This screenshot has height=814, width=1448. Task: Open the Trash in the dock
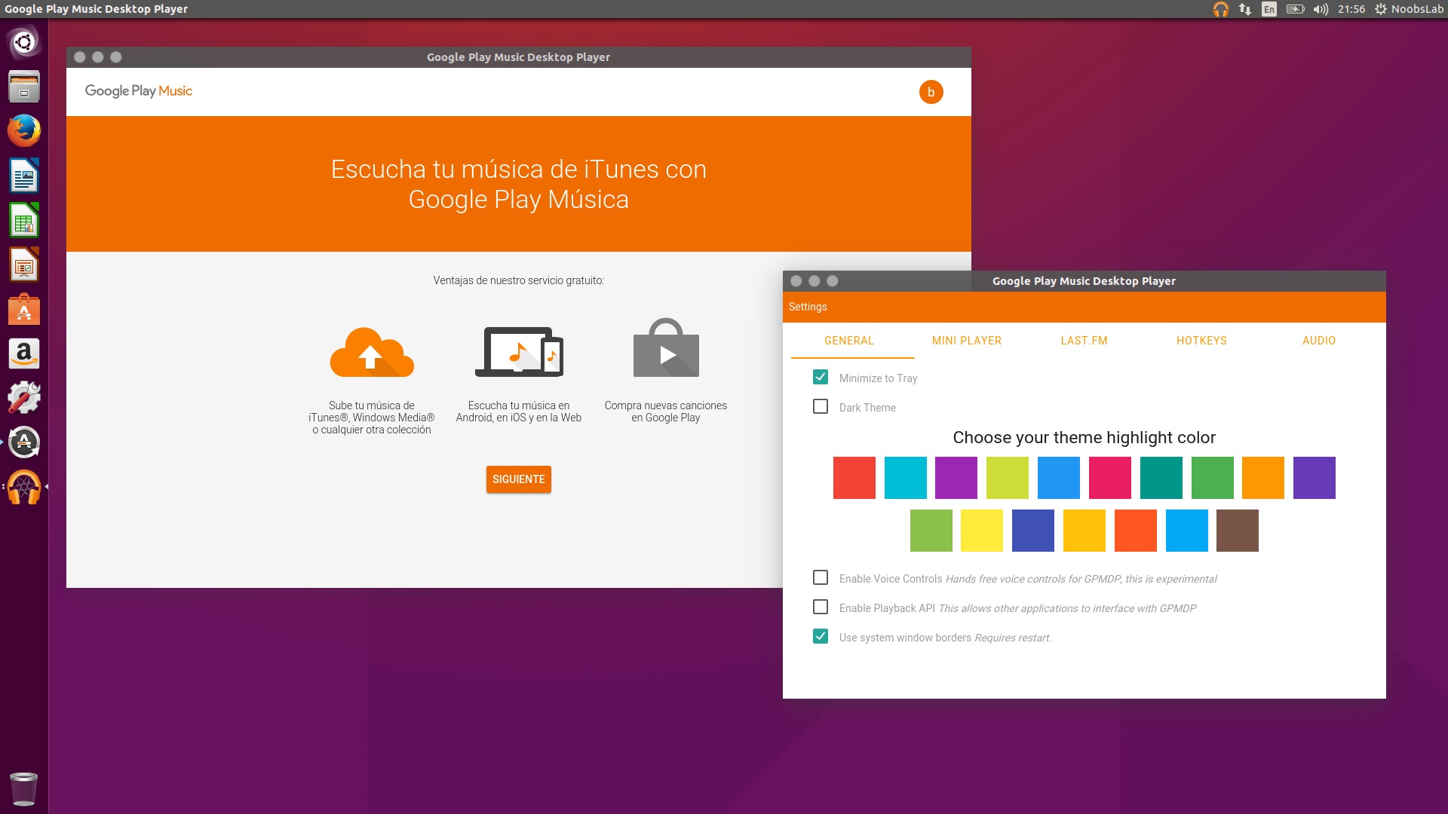pyautogui.click(x=24, y=789)
